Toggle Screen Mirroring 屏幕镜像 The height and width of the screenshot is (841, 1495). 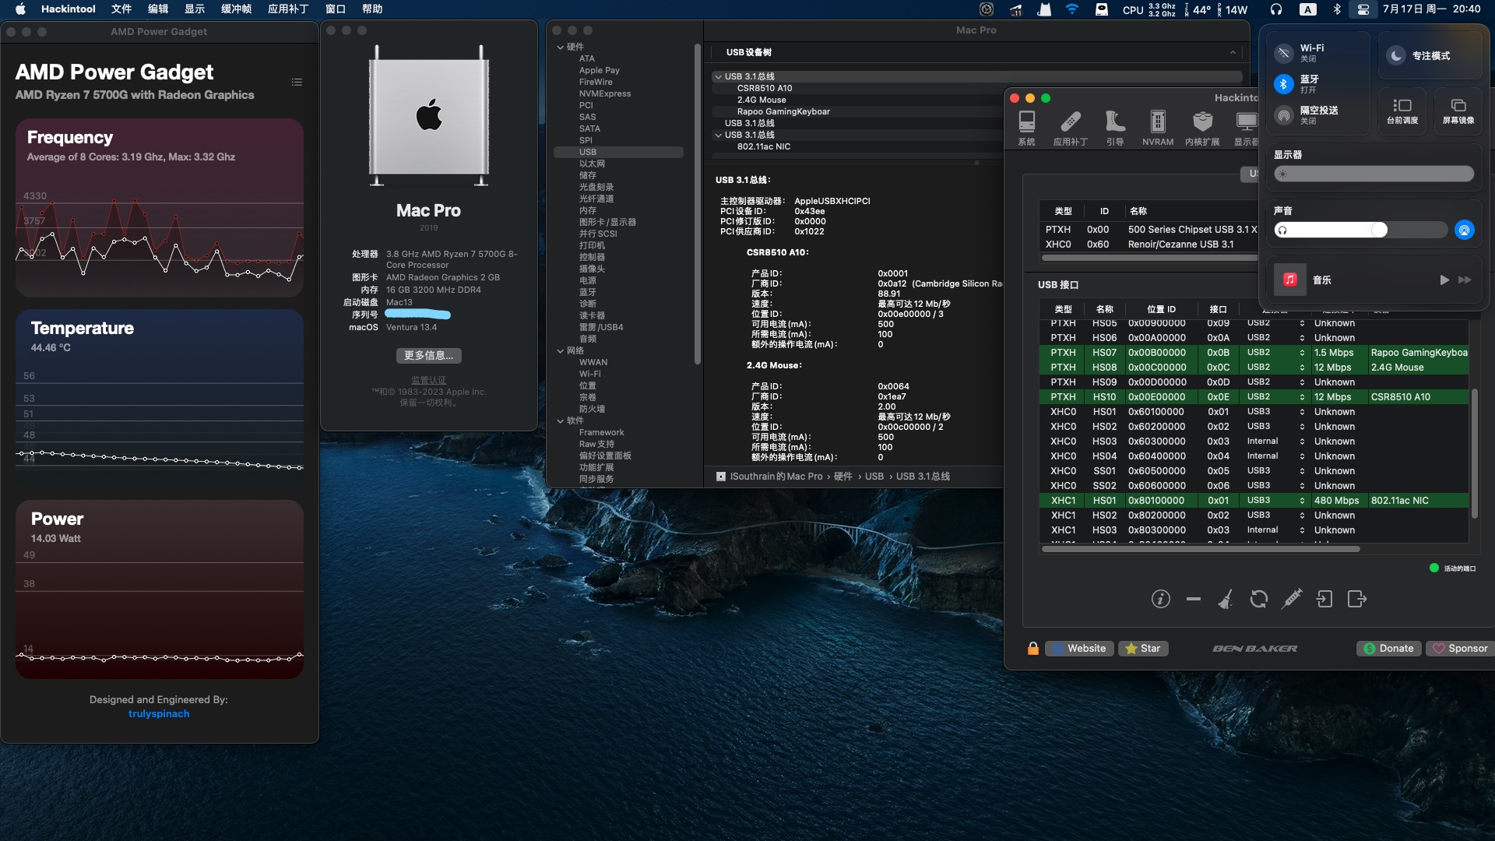tap(1458, 111)
